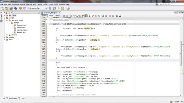
Task: Open the Team menu
Action: tap(51, 5)
